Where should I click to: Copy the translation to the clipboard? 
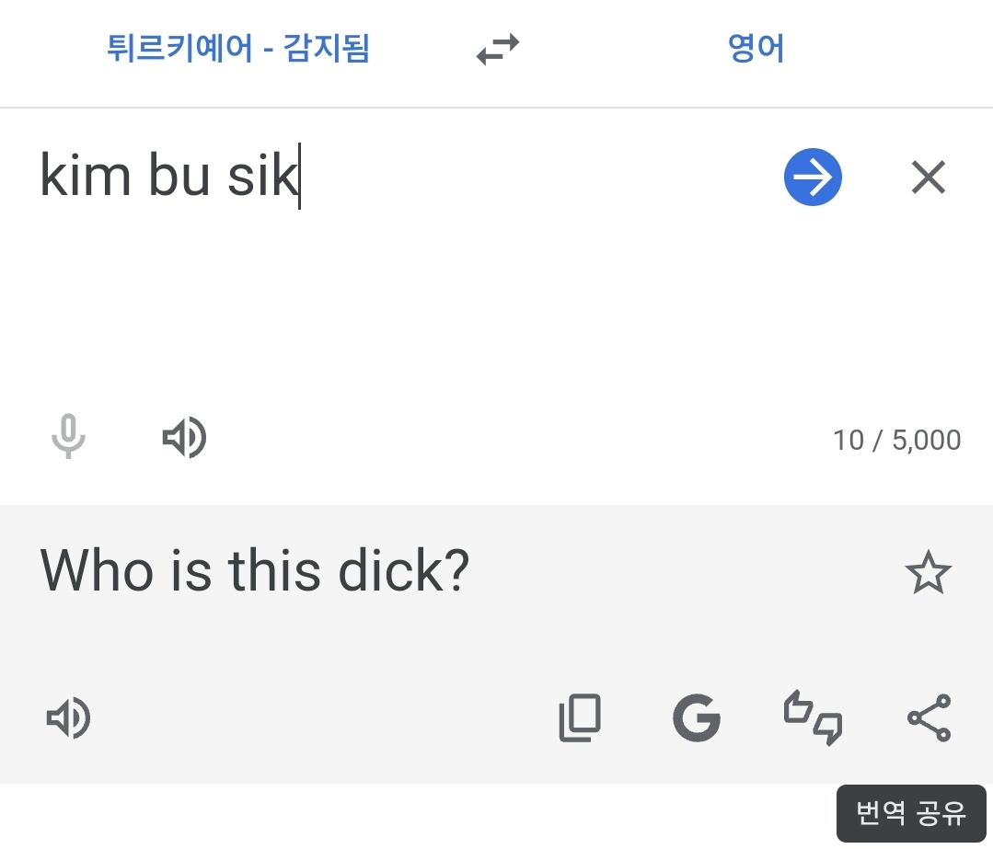[580, 718]
